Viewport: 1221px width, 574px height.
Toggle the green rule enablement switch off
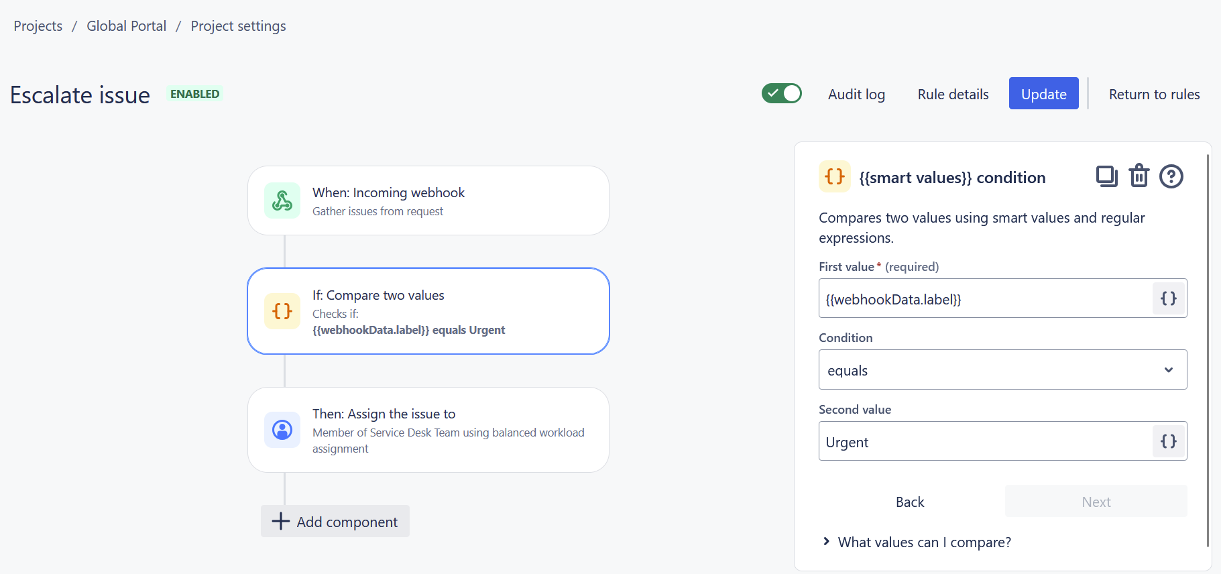tap(782, 93)
